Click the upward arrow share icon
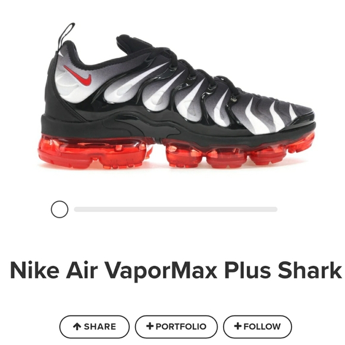Image resolution: width=345 pixels, height=345 pixels. 77,327
